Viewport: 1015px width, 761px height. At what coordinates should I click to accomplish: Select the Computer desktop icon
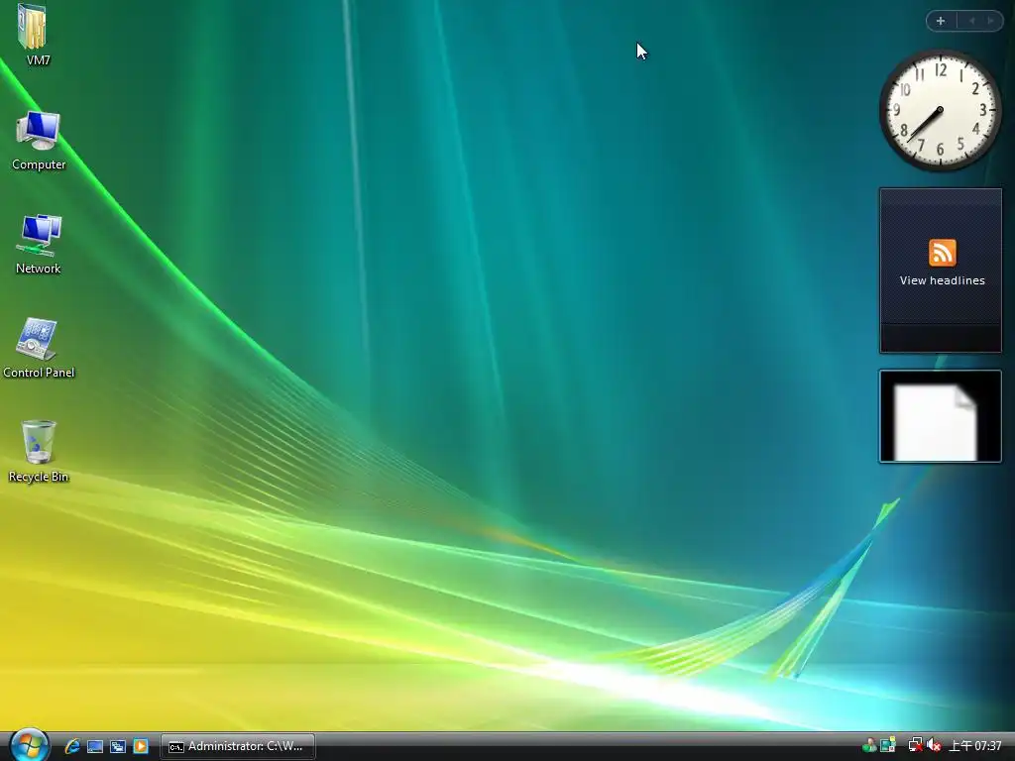(39, 141)
